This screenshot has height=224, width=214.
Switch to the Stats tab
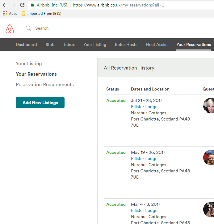coord(50,44)
